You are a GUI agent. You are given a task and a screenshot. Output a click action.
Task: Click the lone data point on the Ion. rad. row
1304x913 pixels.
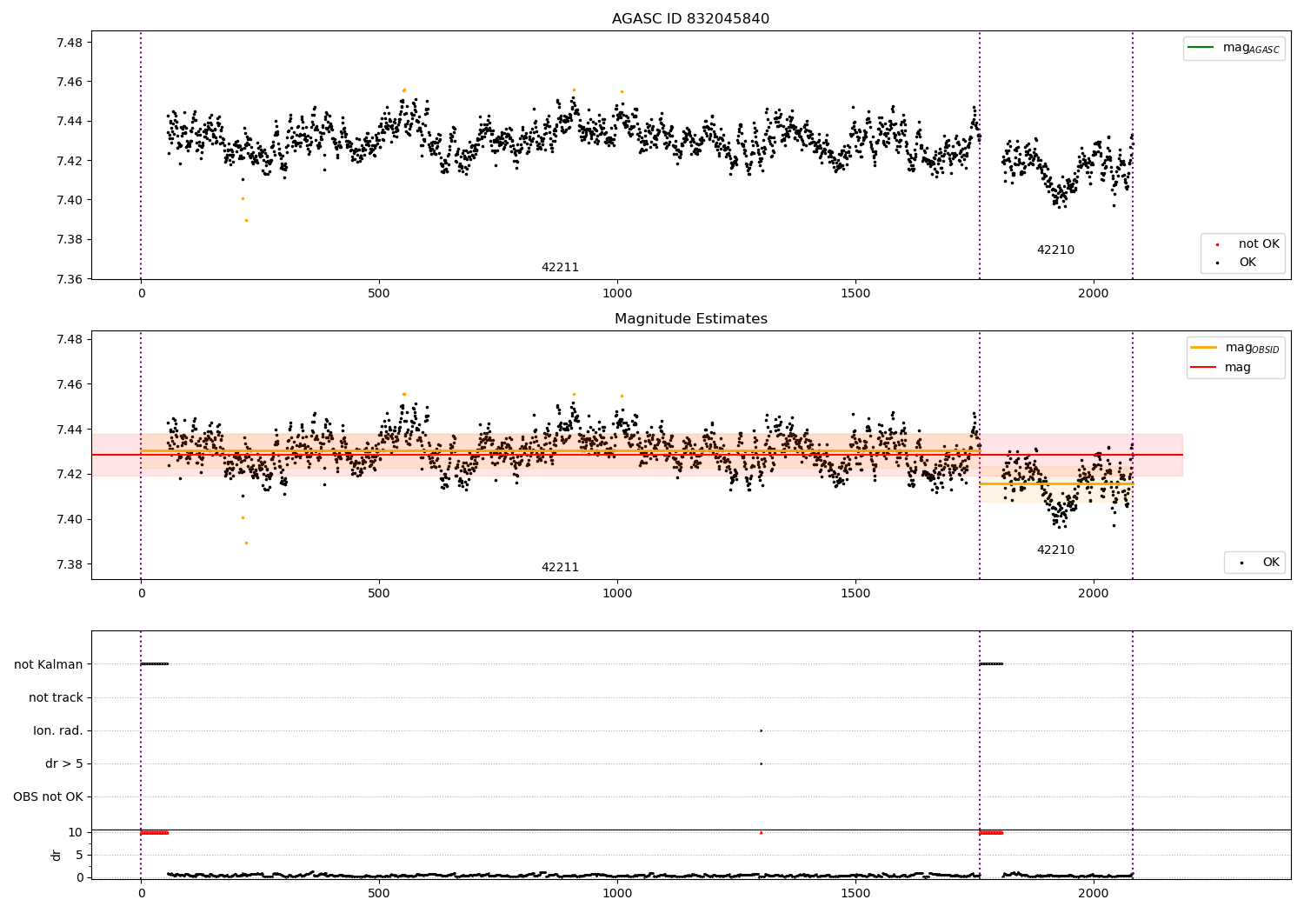point(761,730)
